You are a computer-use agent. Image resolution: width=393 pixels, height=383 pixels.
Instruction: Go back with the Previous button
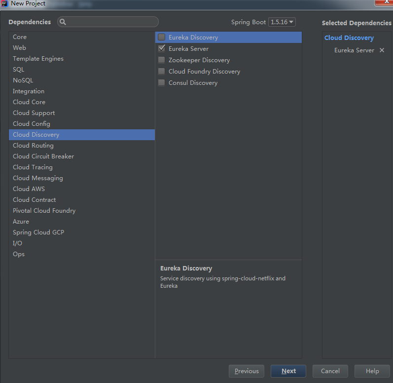tap(247, 371)
